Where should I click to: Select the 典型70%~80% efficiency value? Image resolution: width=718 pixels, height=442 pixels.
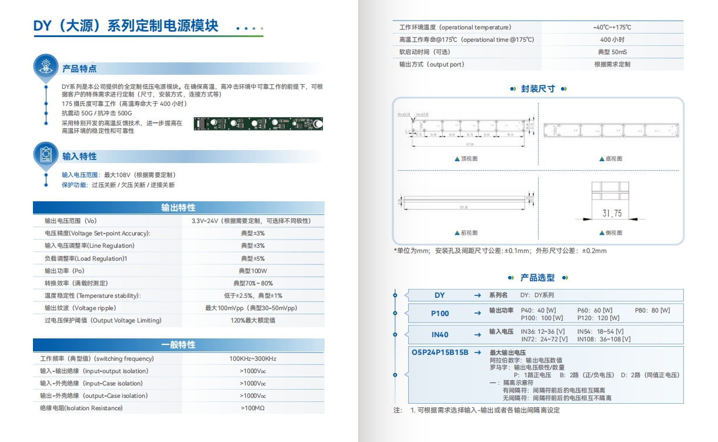pos(253,283)
